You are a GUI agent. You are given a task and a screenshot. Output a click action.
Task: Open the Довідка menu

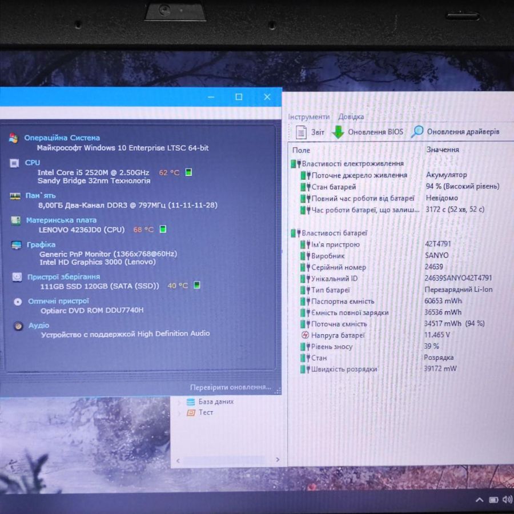[x=351, y=117]
